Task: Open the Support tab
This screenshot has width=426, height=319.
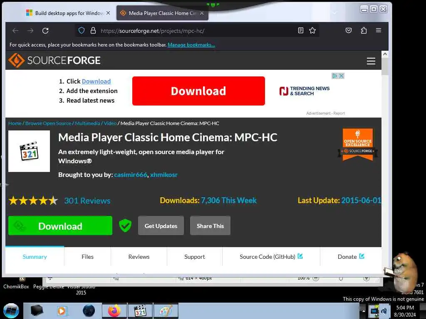Action: [x=195, y=257]
